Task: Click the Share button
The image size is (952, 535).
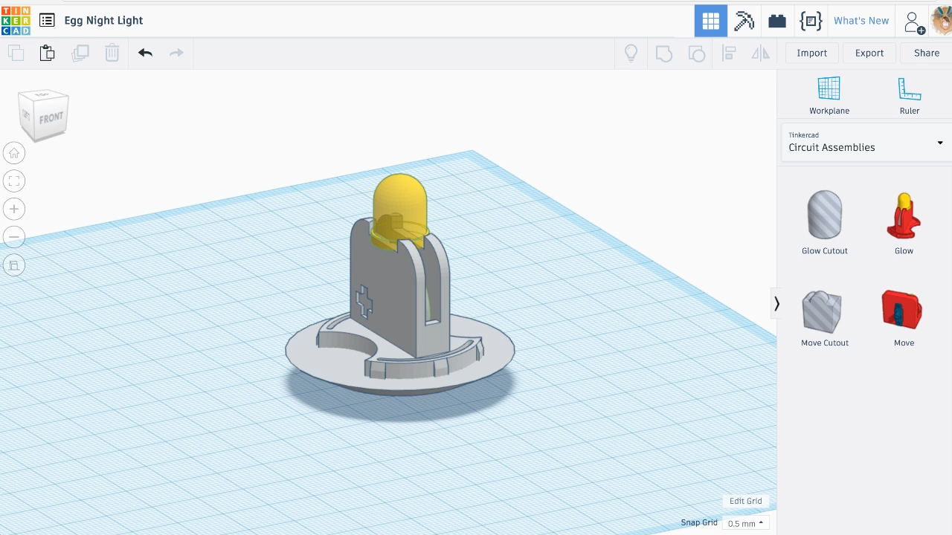Action: point(926,53)
